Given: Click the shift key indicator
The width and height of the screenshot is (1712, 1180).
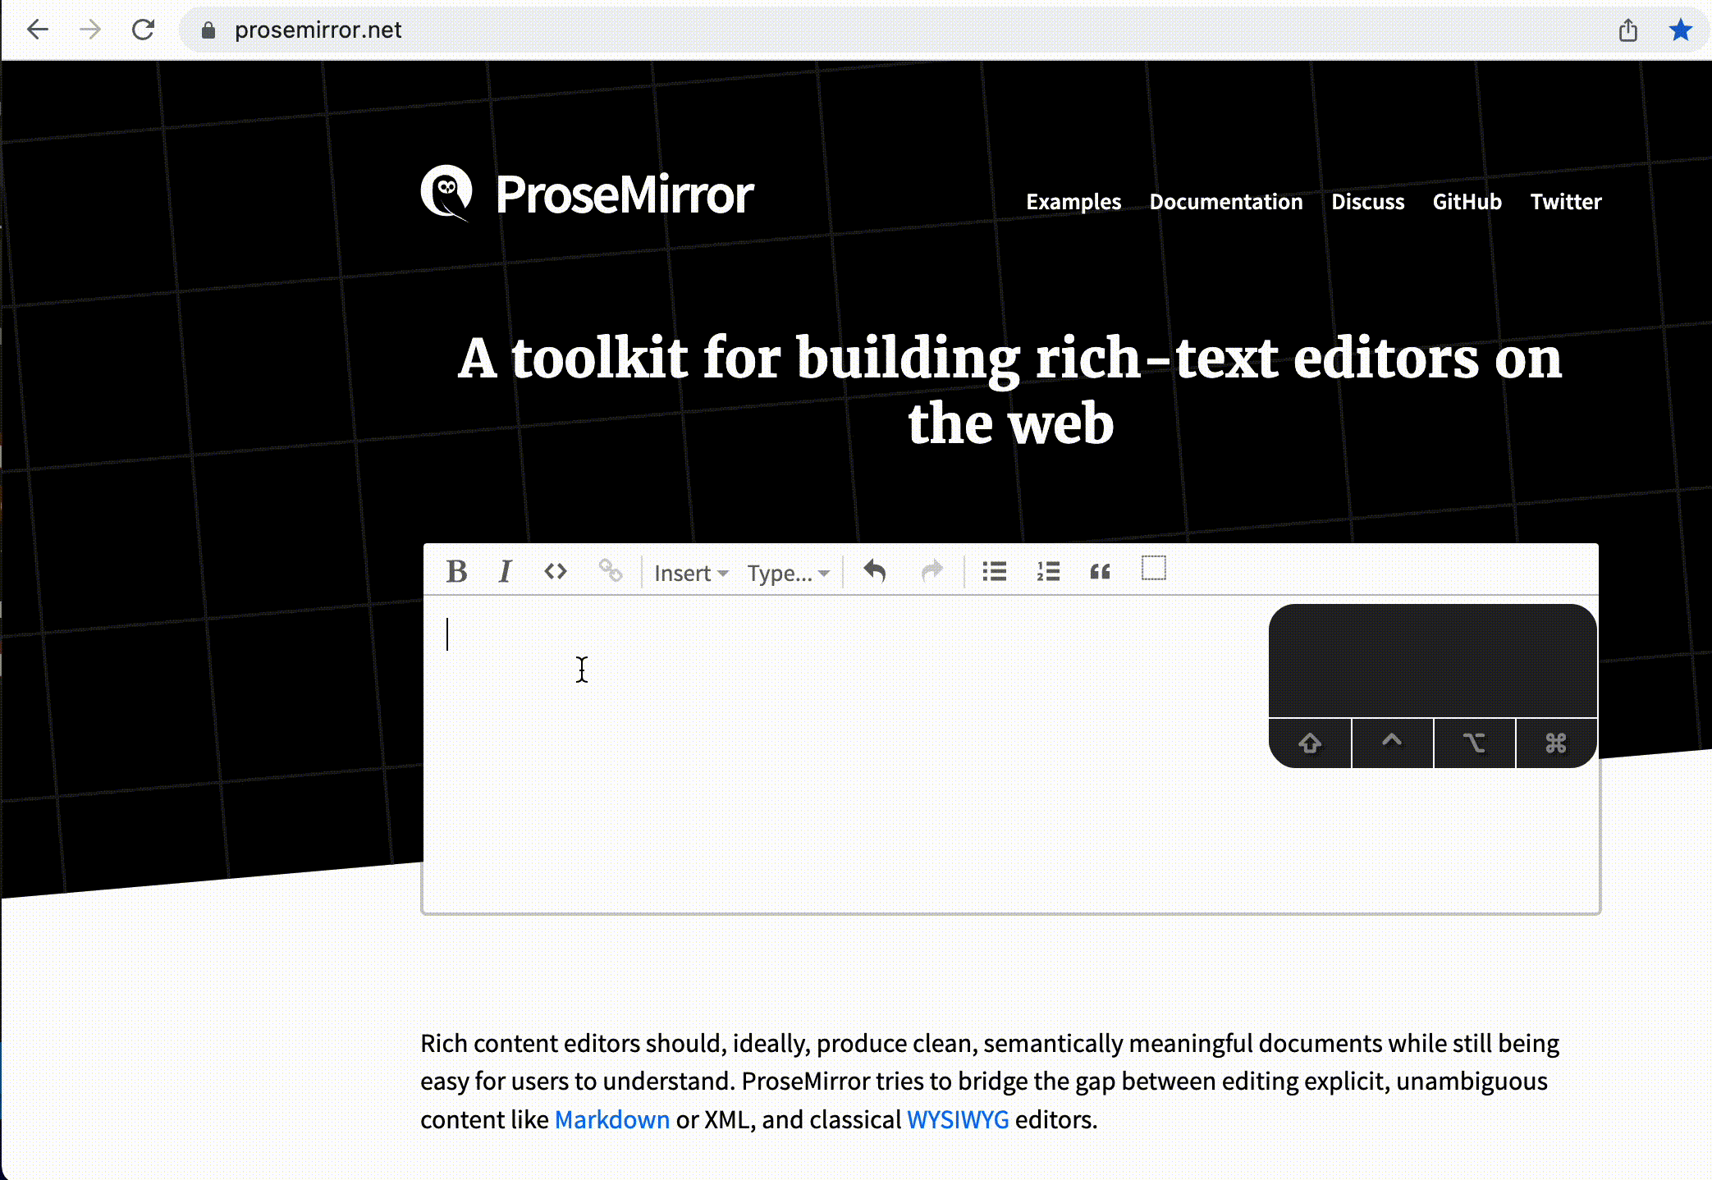Looking at the screenshot, I should pyautogui.click(x=1310, y=743).
